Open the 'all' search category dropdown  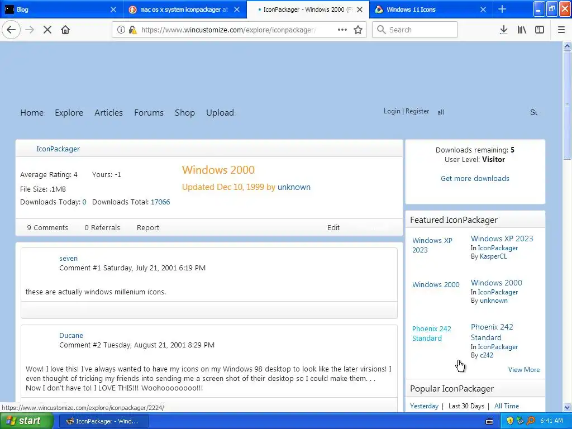coord(441,112)
